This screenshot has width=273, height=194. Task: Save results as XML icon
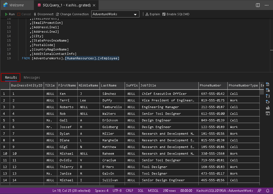coord(268,102)
